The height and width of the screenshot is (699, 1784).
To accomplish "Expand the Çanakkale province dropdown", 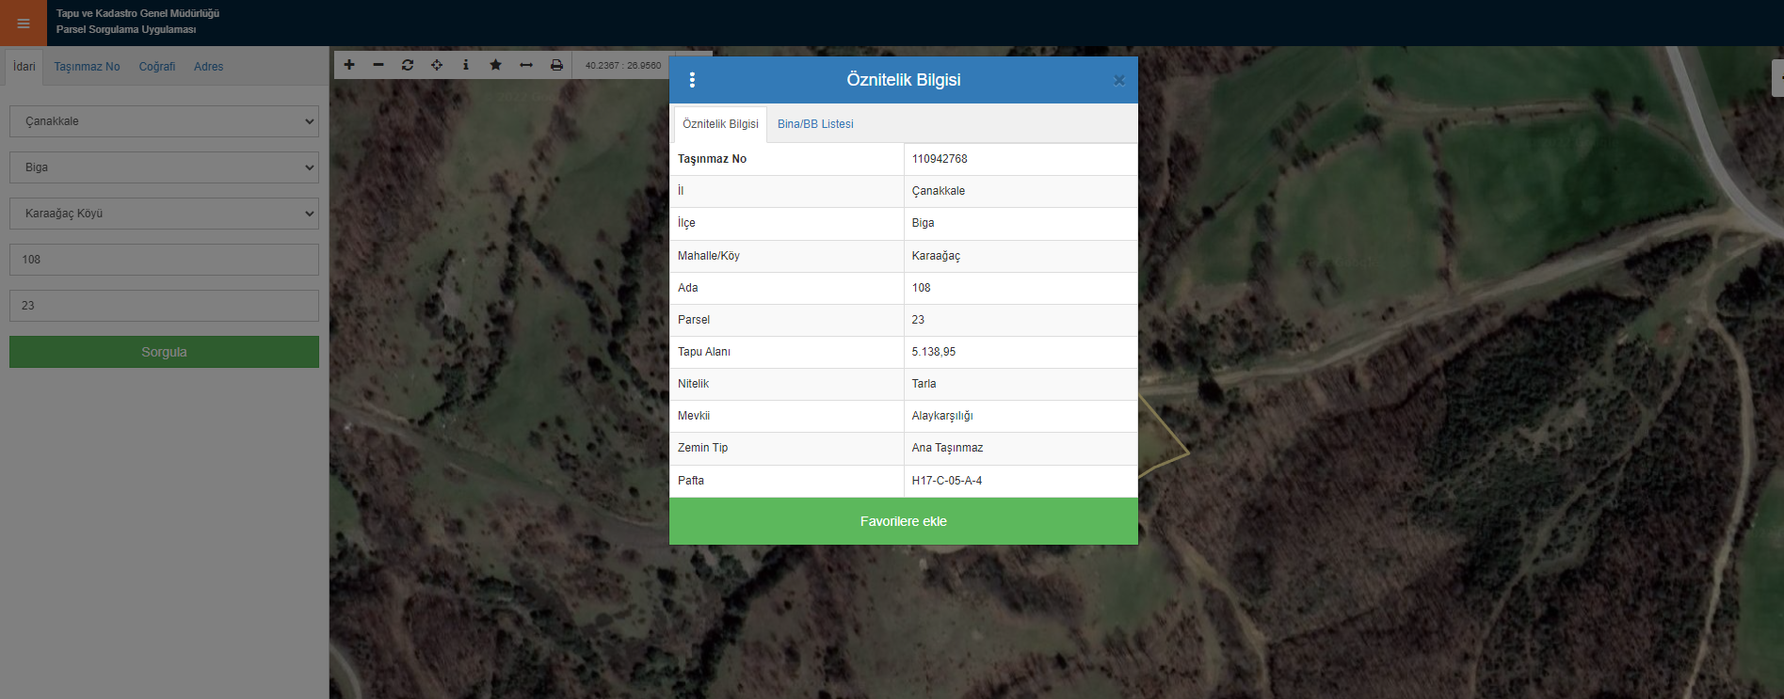I will 164,121.
